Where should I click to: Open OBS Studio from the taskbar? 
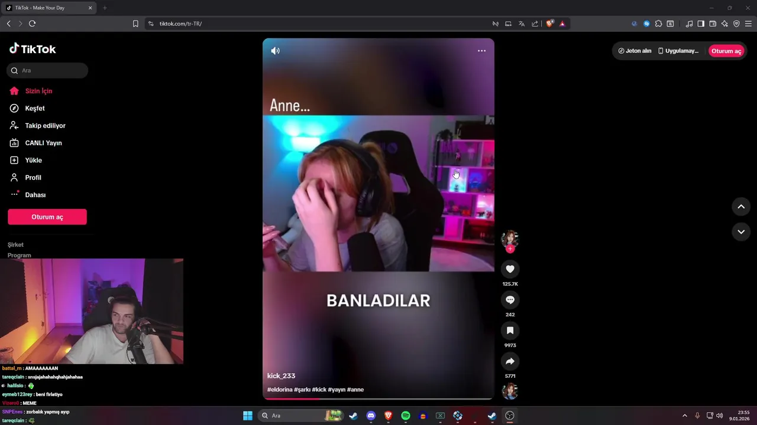click(x=510, y=416)
